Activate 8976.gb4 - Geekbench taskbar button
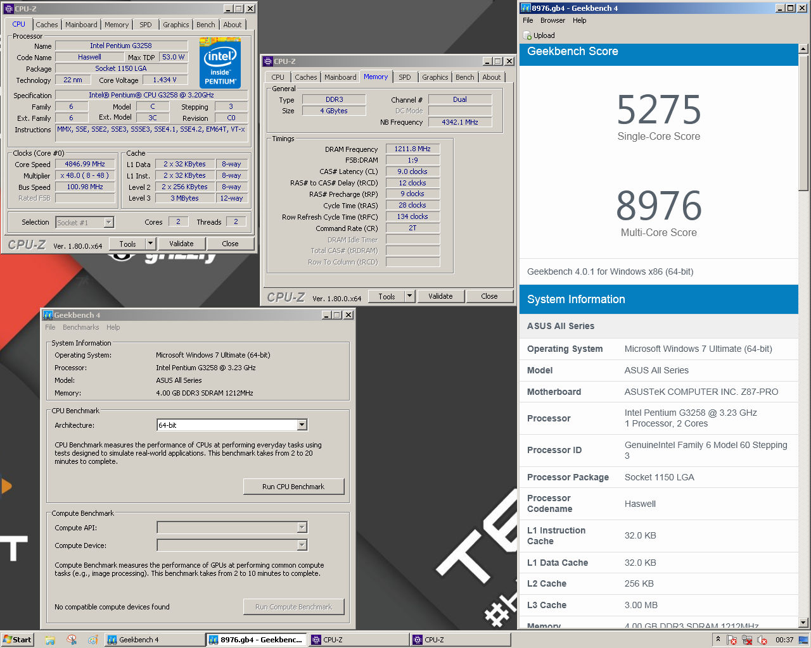The image size is (811, 648). 257,640
